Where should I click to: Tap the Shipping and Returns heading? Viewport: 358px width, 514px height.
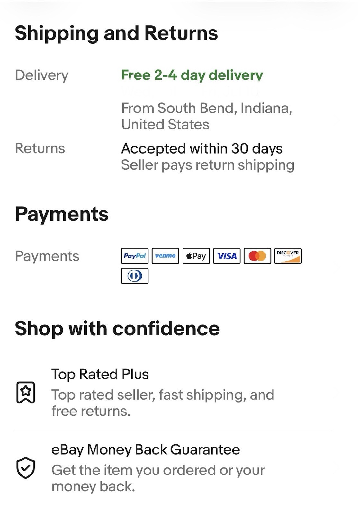[116, 33]
